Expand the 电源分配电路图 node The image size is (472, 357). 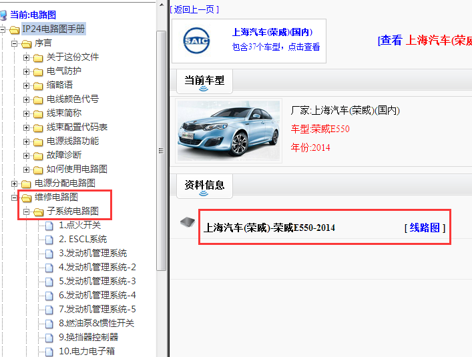point(14,184)
